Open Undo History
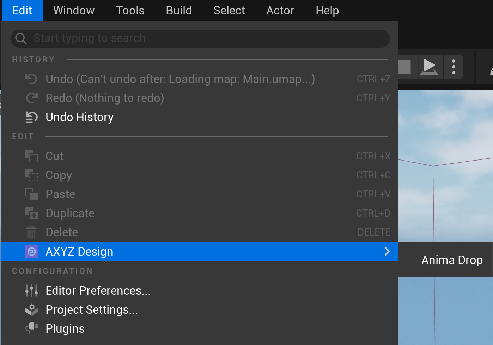The width and height of the screenshot is (493, 345). [200, 117]
